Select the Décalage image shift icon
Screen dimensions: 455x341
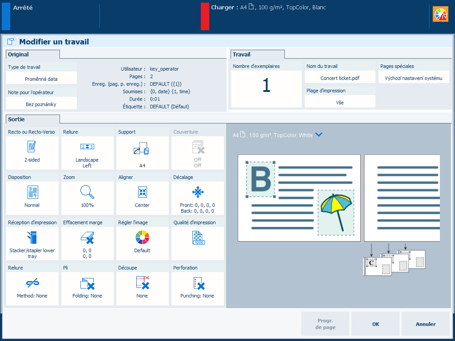pos(197,192)
